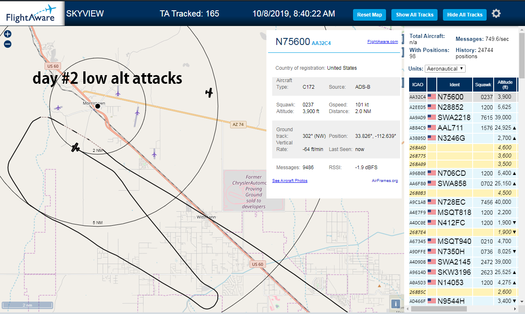This screenshot has height=314, width=525.
Task: Click the AA32C4 hex code beside N75600
Action: point(321,43)
